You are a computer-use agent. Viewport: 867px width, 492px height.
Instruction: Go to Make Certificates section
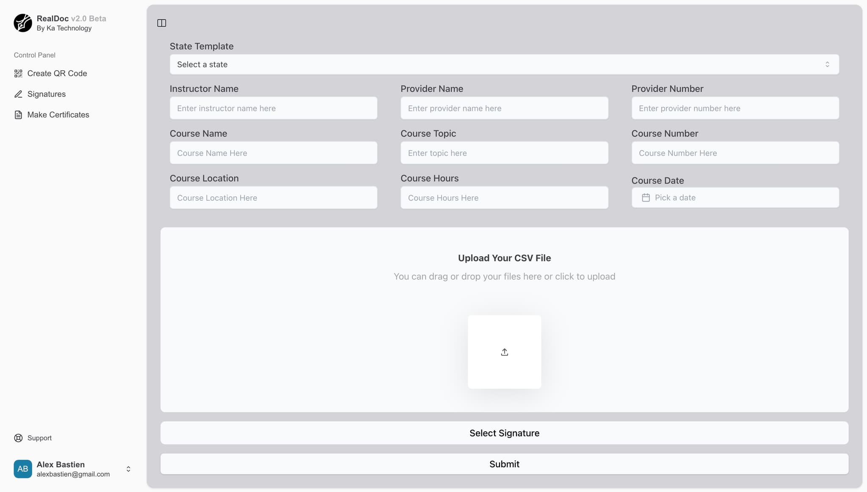[58, 115]
